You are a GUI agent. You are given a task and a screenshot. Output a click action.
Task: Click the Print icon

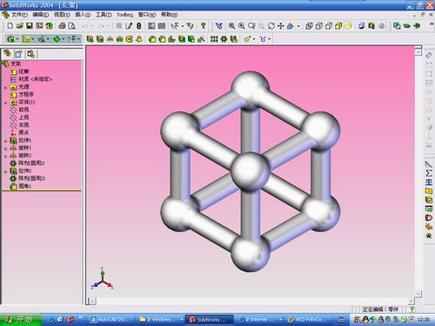point(62,26)
